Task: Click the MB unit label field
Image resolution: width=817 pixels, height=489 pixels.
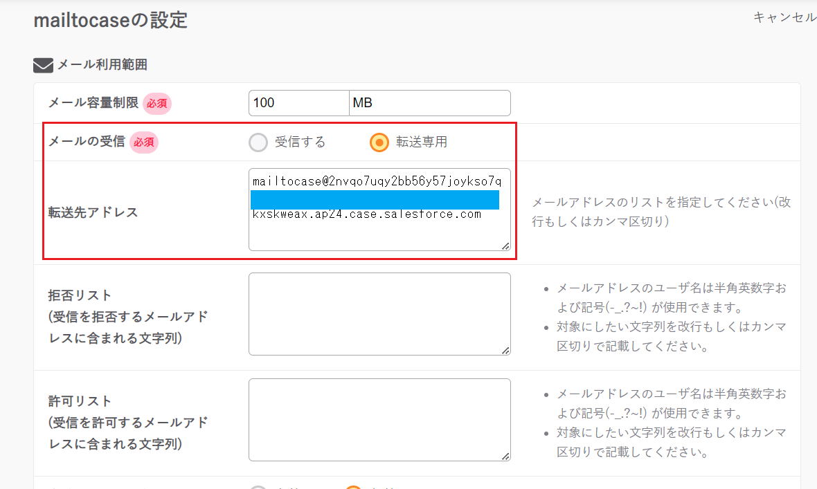Action: [429, 102]
